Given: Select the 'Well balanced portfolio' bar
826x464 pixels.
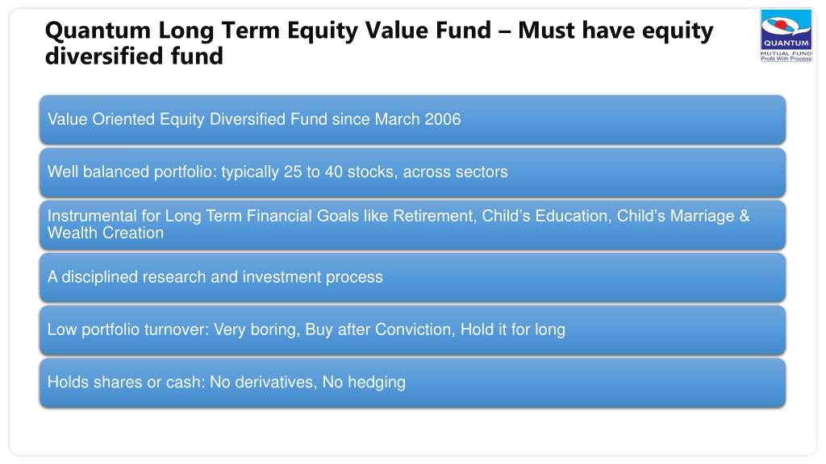Looking at the screenshot, I should tap(412, 172).
